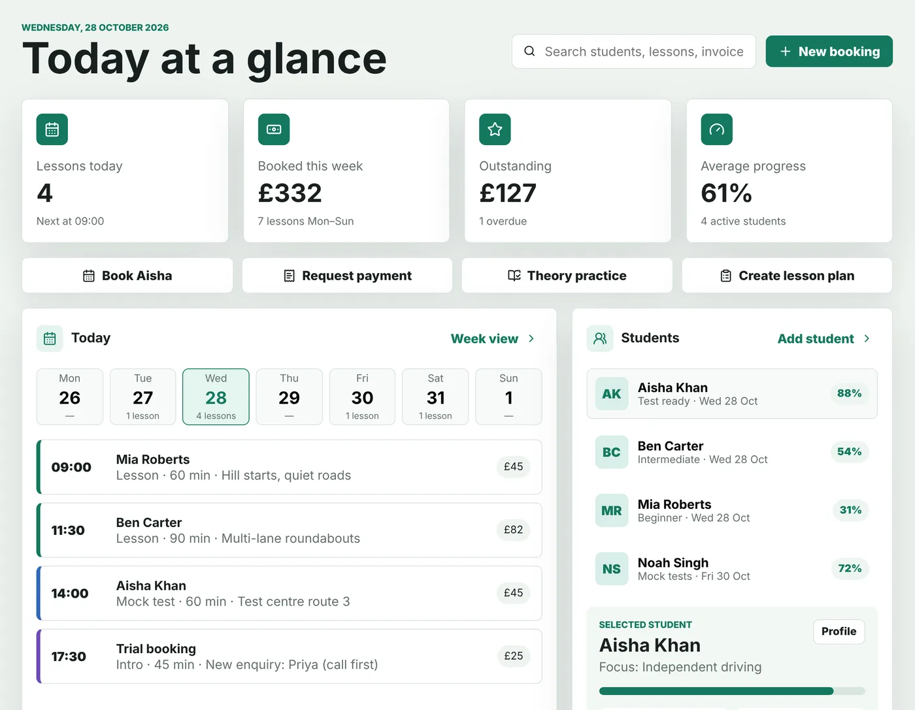This screenshot has width=915, height=710.
Task: Click the Book Aisha quick action
Action: [127, 276]
